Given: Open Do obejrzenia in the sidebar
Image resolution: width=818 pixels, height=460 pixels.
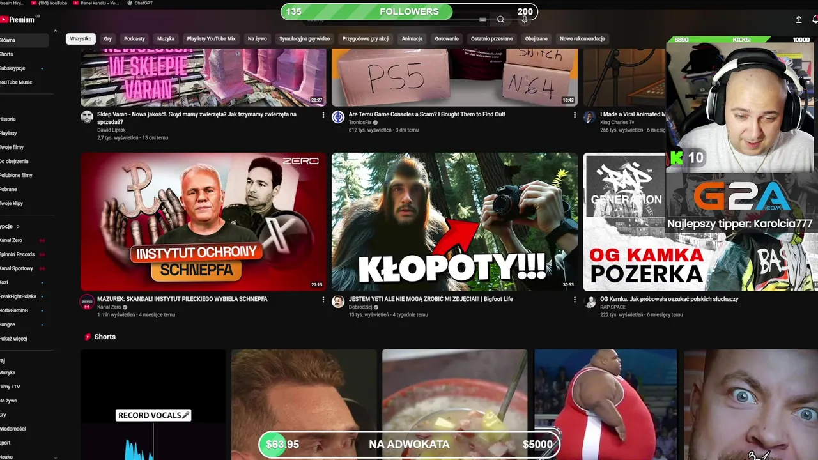Looking at the screenshot, I should pyautogui.click(x=14, y=162).
